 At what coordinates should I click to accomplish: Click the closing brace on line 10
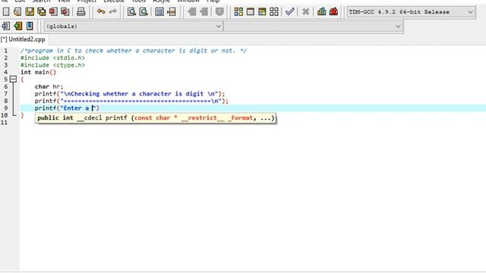click(22, 115)
